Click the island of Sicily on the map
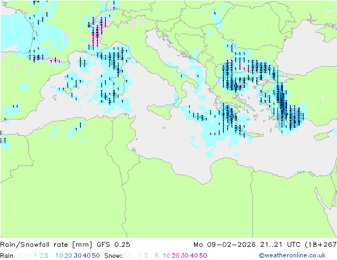Image resolution: width=337 pixels, height=260 pixels. click(161, 111)
